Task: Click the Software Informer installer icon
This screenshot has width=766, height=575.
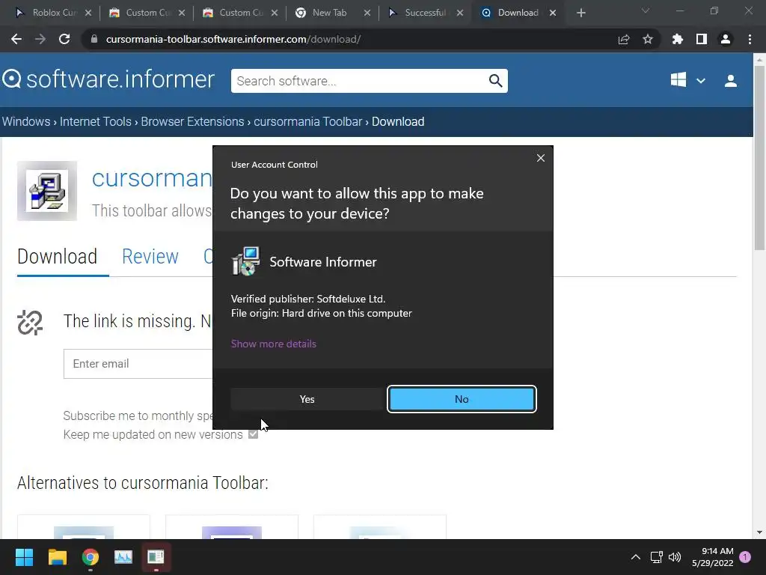Action: (245, 261)
